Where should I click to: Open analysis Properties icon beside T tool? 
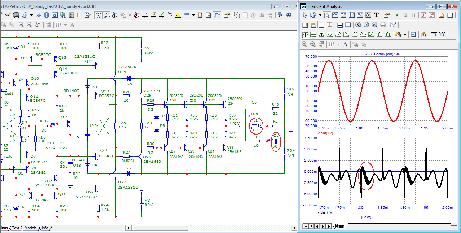(387, 15)
